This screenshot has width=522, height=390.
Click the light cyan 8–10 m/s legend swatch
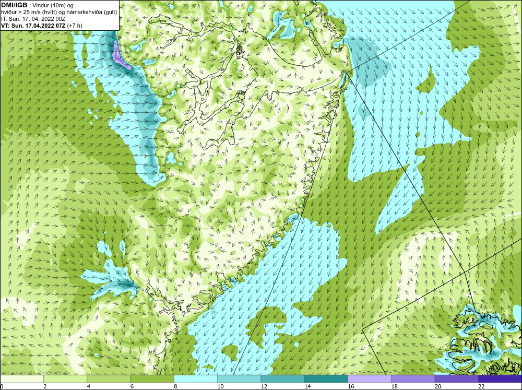point(196,379)
